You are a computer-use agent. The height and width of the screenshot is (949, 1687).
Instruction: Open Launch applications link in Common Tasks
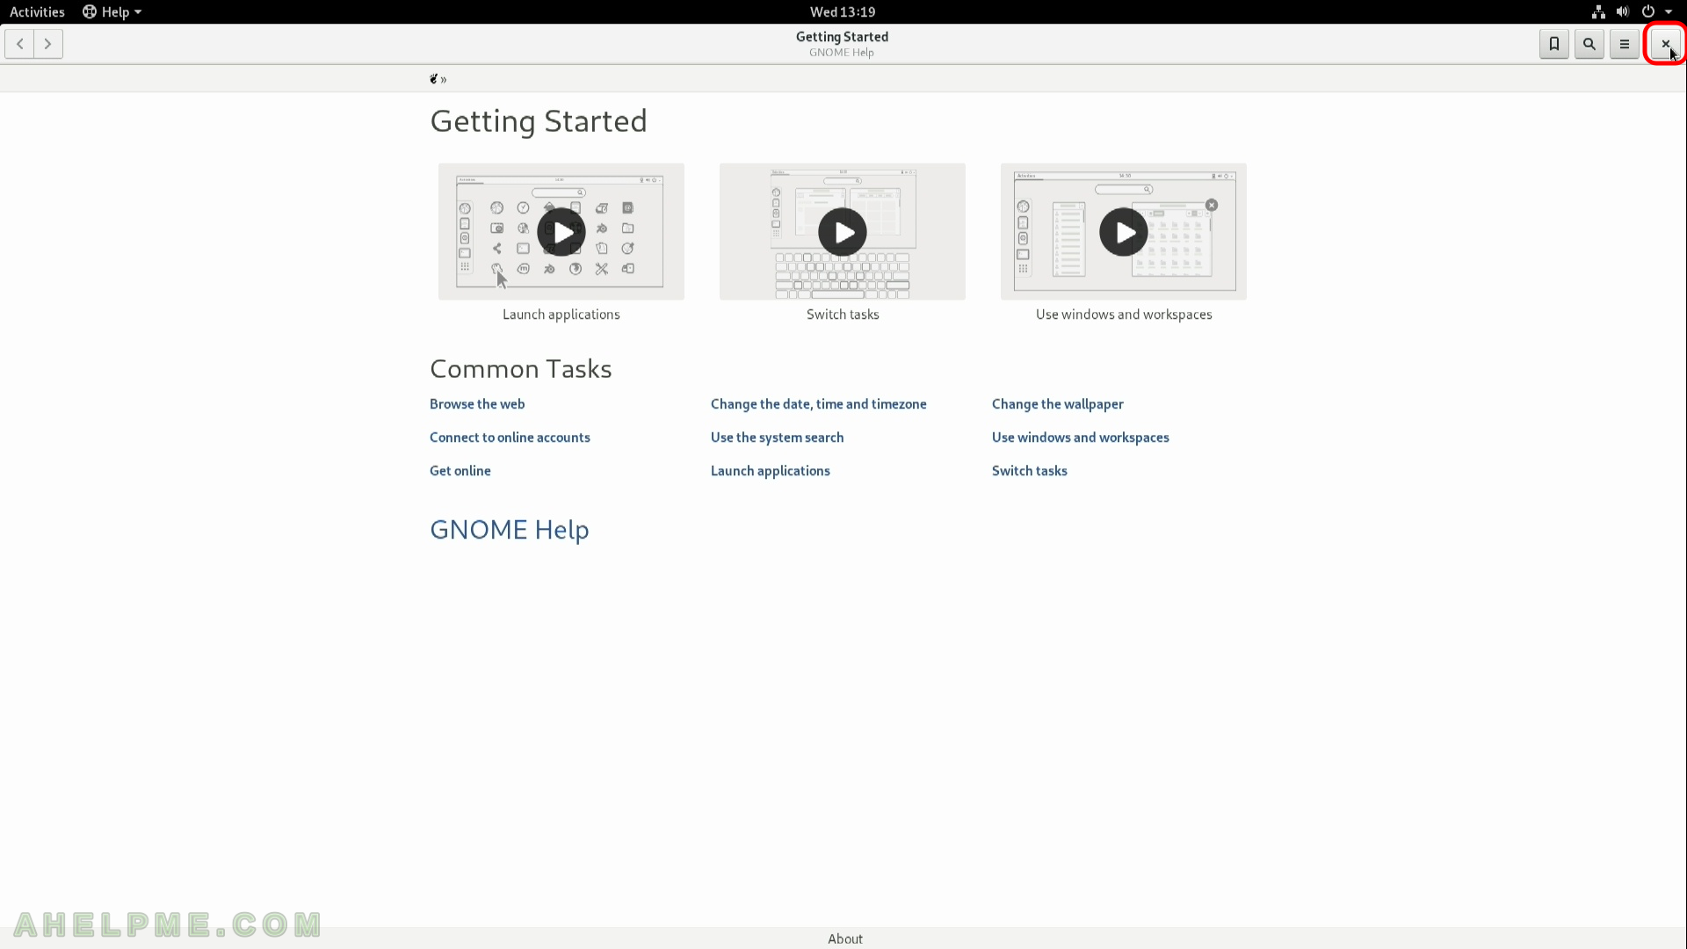771,471
